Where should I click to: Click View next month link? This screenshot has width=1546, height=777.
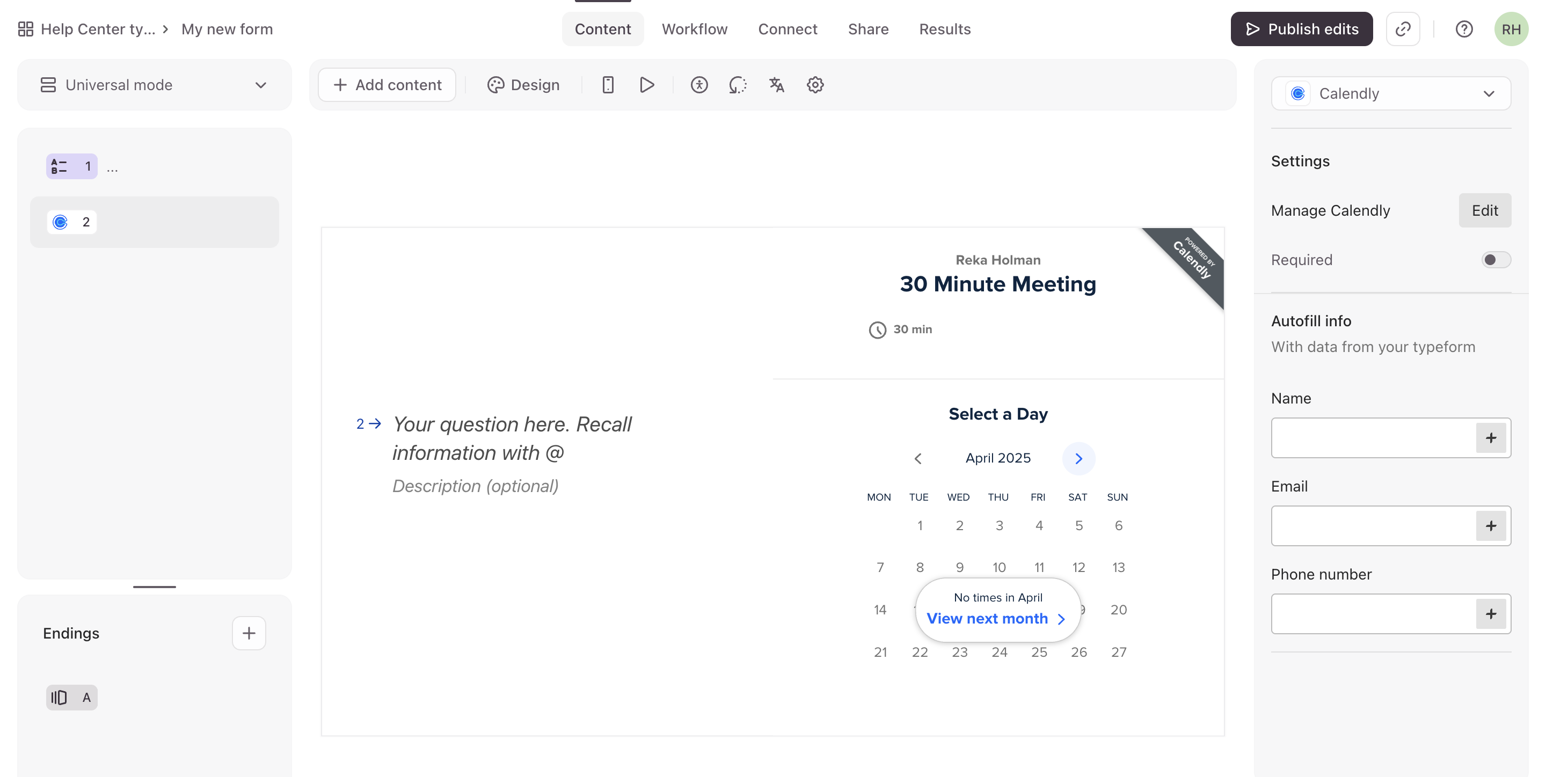[996, 619]
